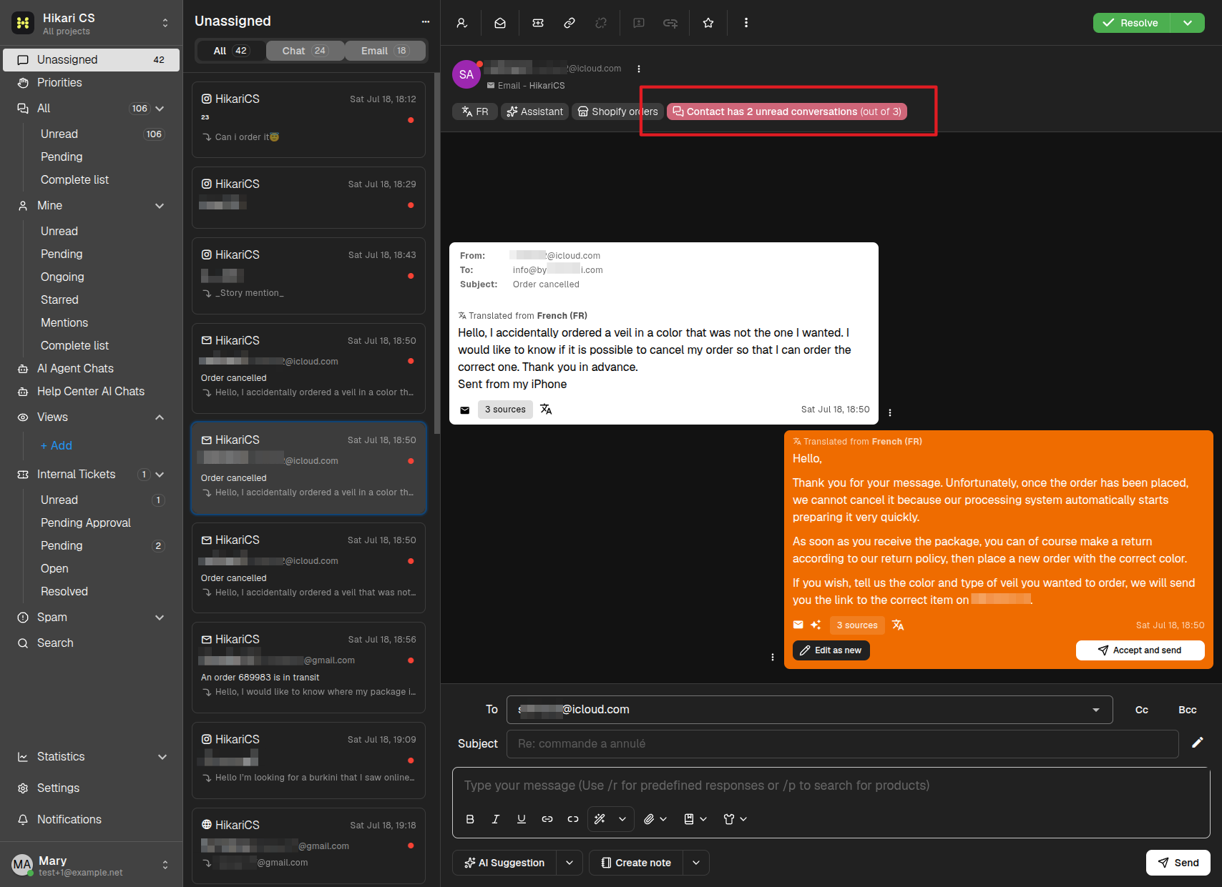Click the create ticket icon in toolbar
This screenshot has height=887, width=1222.
pyautogui.click(x=538, y=23)
